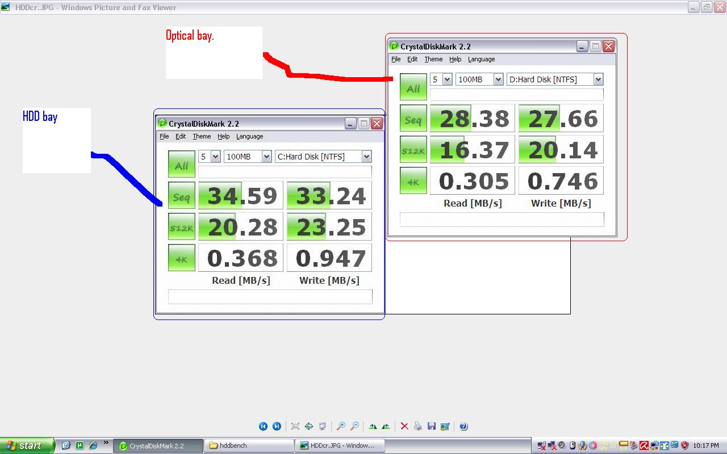Switch to CrystalDiskMark 2.2 taskbar button
The height and width of the screenshot is (454, 727).
[158, 445]
